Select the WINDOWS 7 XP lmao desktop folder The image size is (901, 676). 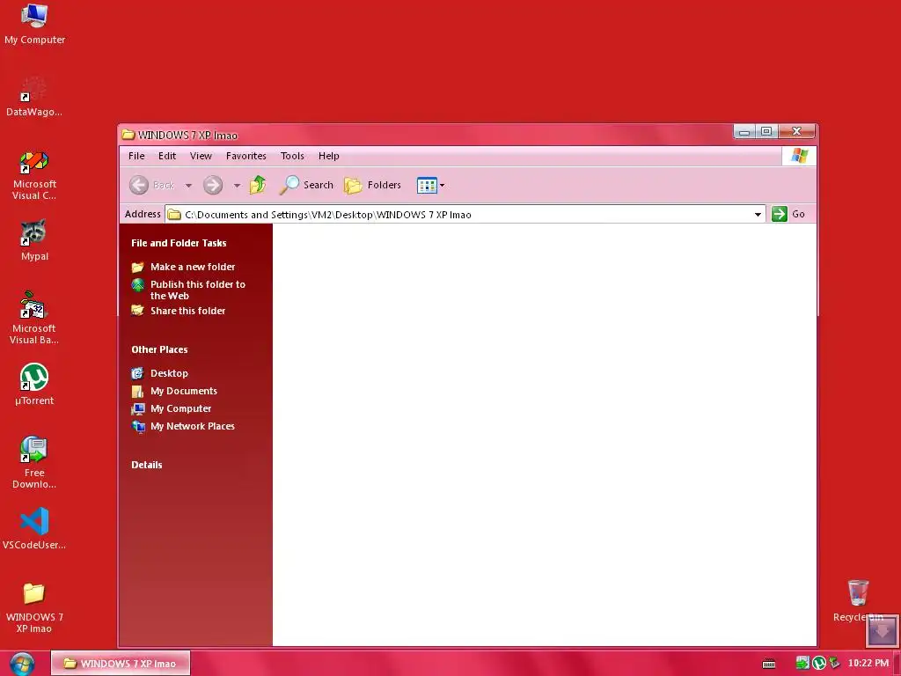pos(34,607)
